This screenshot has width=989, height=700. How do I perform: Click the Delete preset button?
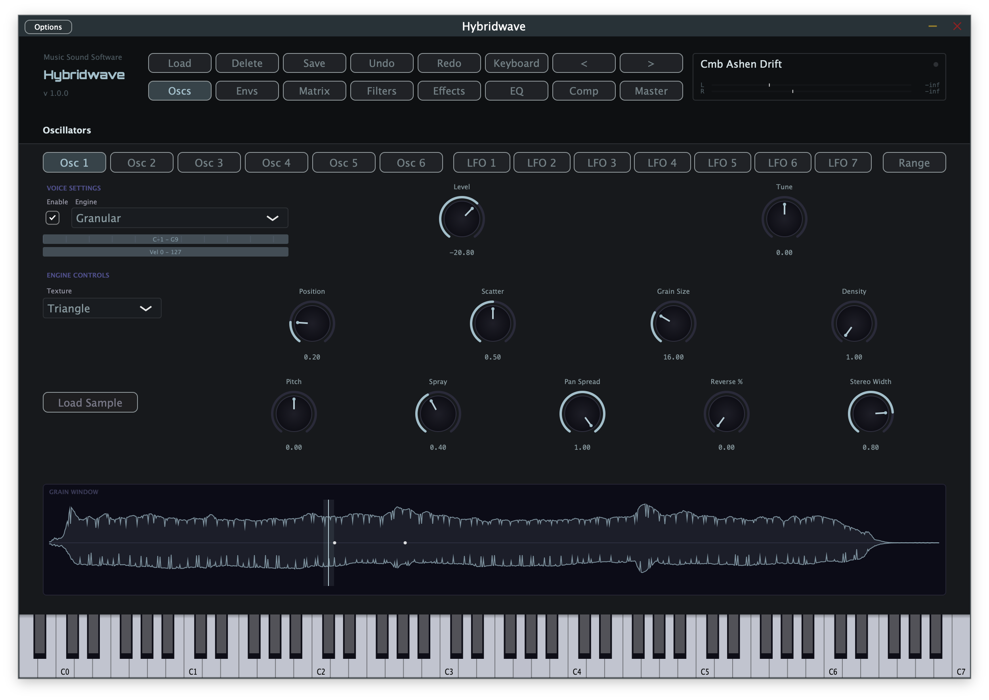247,63
